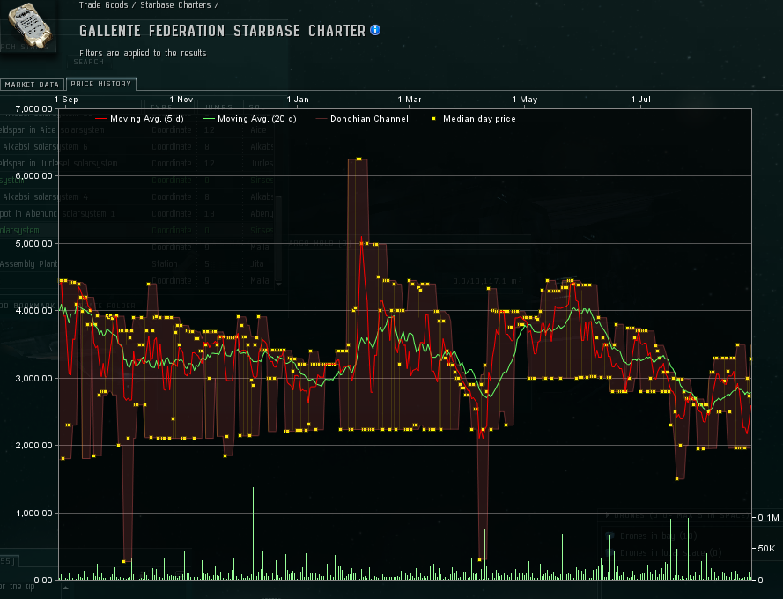Click the "1 Sep" date axis label
This screenshot has height=599, width=783.
[x=66, y=99]
